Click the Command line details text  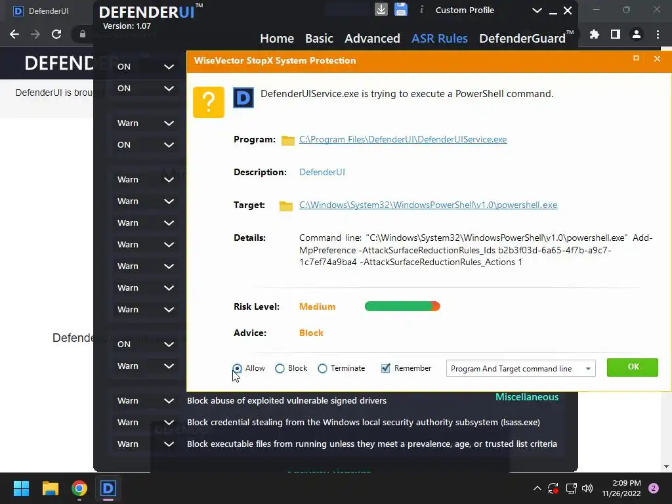pos(476,250)
